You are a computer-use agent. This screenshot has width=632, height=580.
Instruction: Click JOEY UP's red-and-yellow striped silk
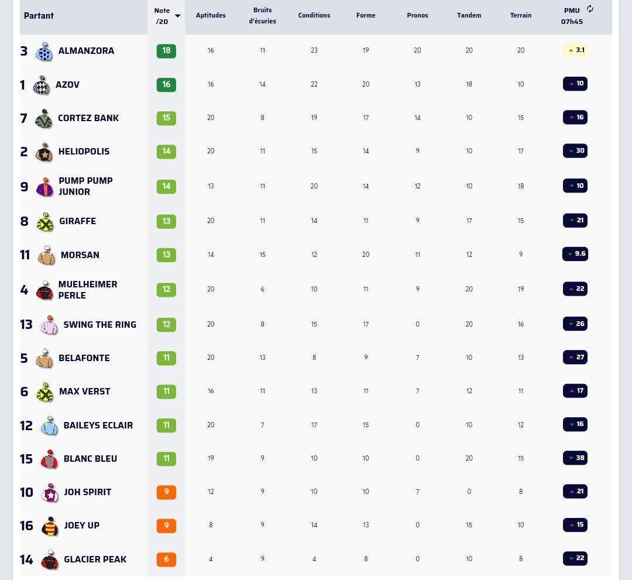[x=50, y=526]
